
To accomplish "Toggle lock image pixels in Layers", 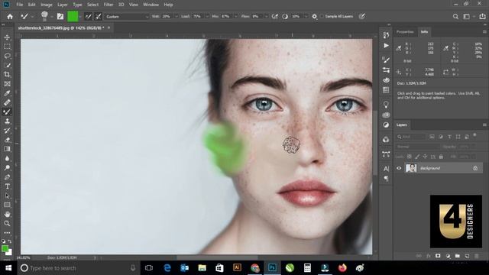I will click(417, 157).
